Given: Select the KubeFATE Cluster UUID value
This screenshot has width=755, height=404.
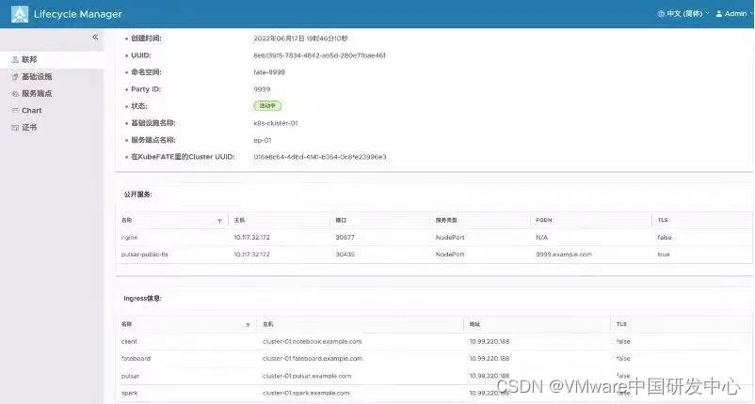Looking at the screenshot, I should pyautogui.click(x=320, y=157).
